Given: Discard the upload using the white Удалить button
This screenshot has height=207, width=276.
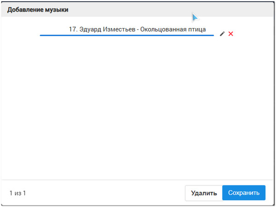Looking at the screenshot, I should [x=204, y=193].
